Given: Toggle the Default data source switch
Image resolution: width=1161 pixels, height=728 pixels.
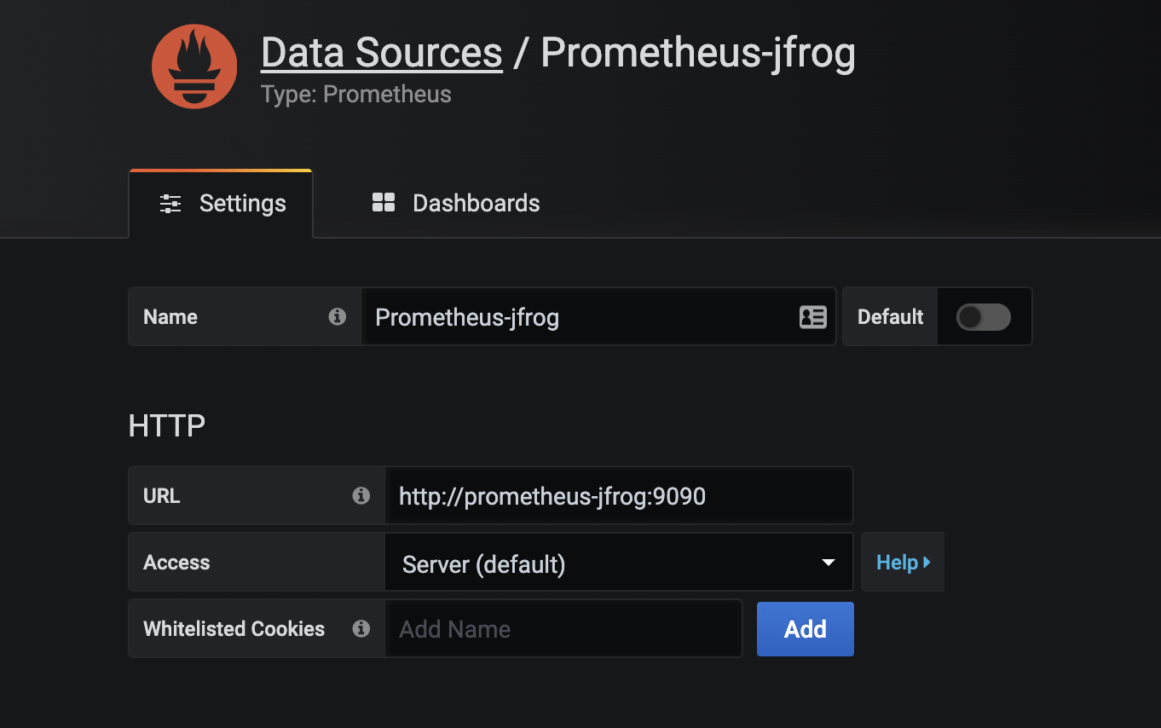Looking at the screenshot, I should coord(984,317).
